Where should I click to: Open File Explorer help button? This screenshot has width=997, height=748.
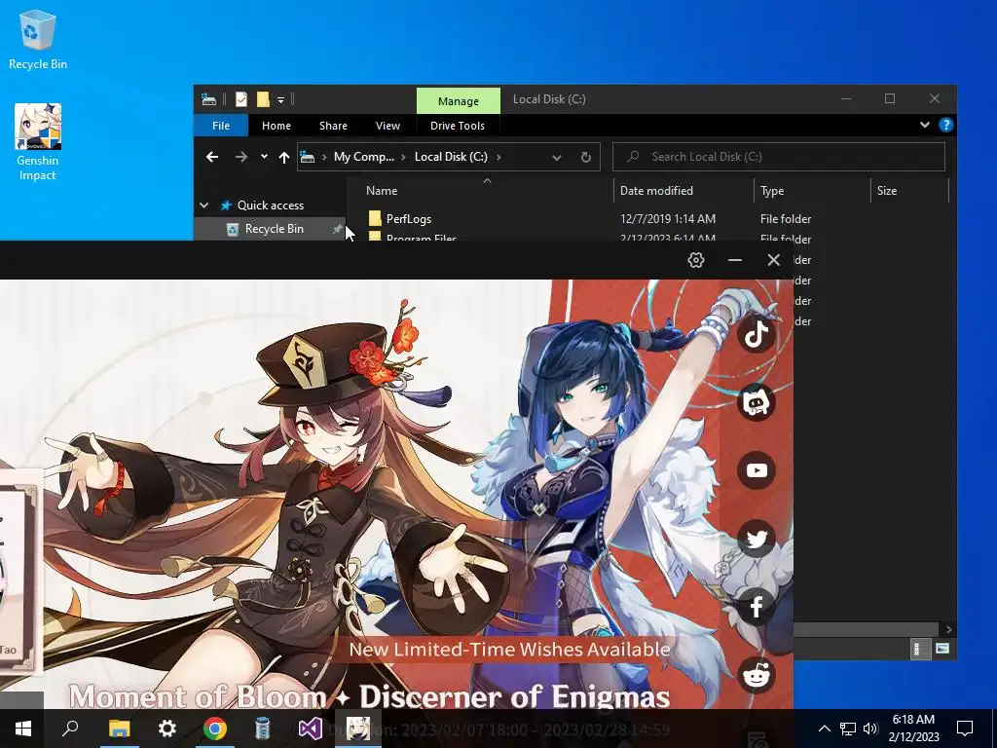pyautogui.click(x=946, y=125)
